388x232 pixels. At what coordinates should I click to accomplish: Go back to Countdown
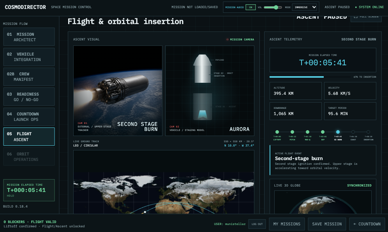367,224
